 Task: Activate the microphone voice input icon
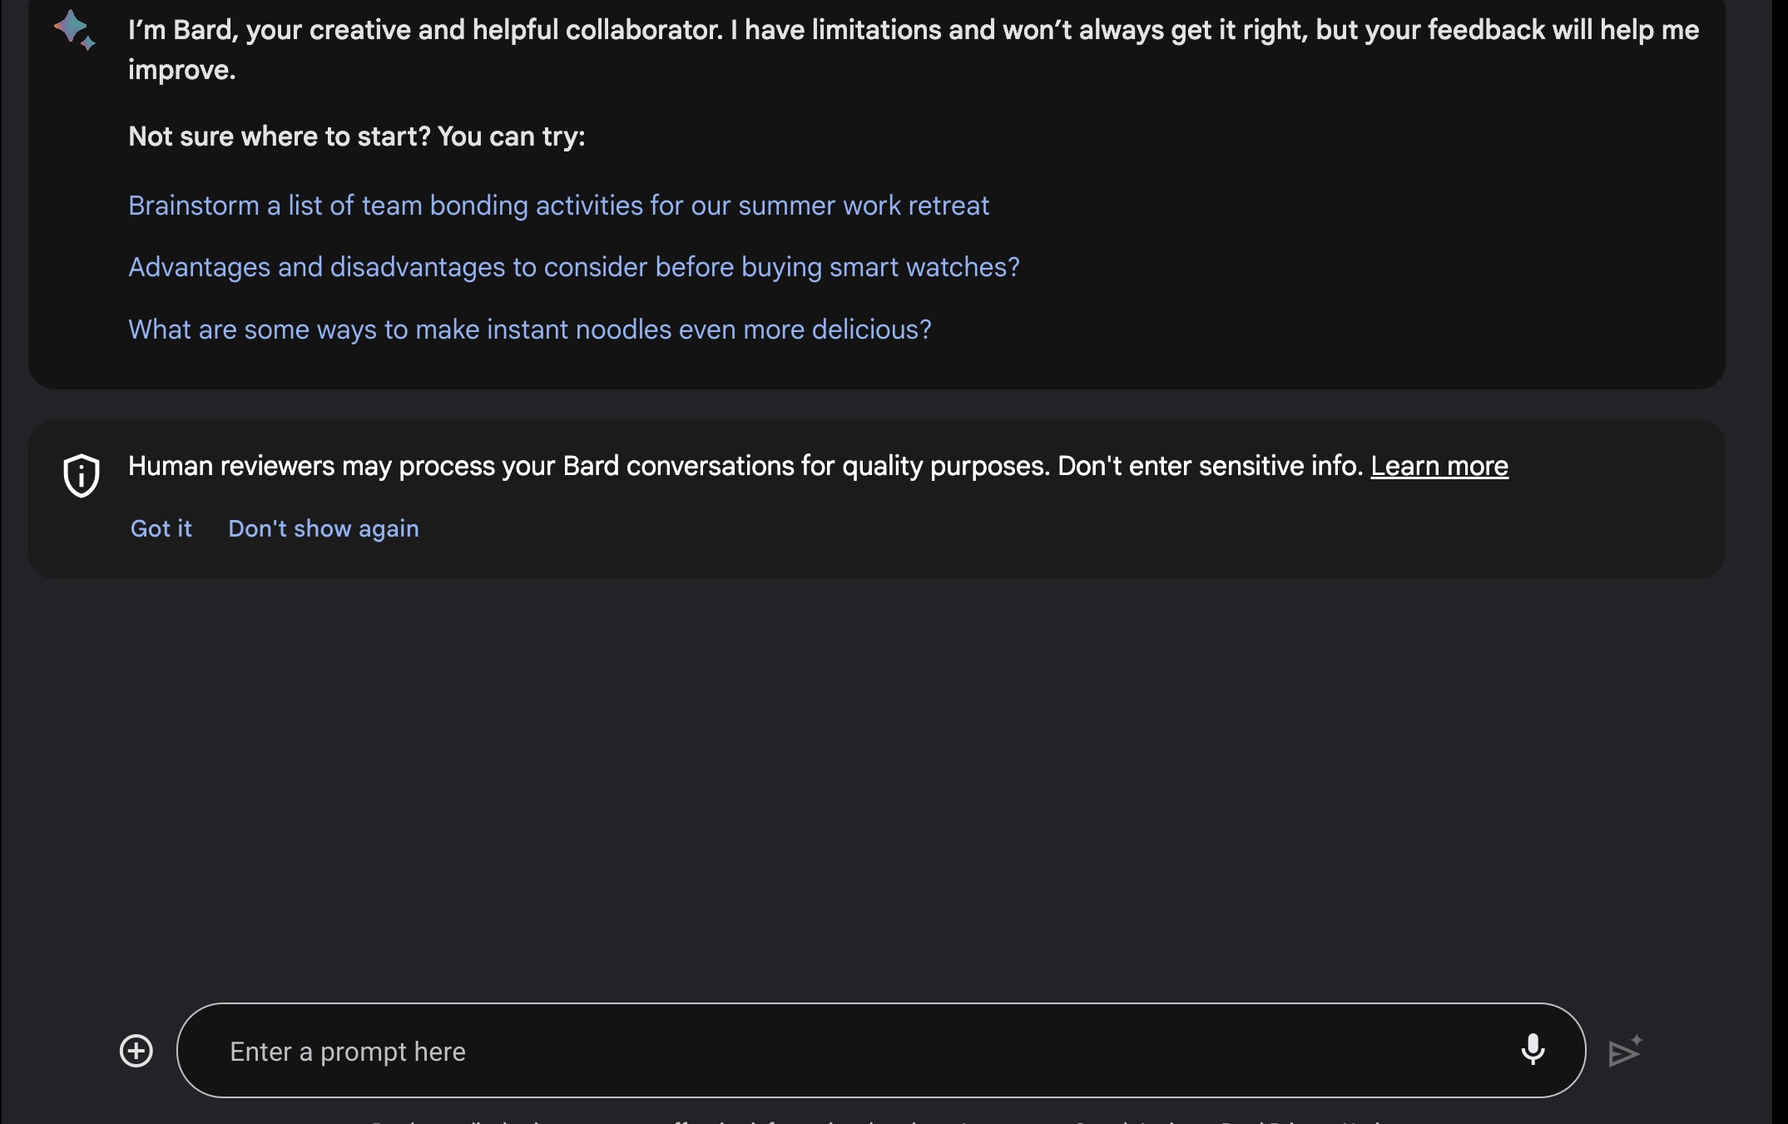click(1533, 1050)
